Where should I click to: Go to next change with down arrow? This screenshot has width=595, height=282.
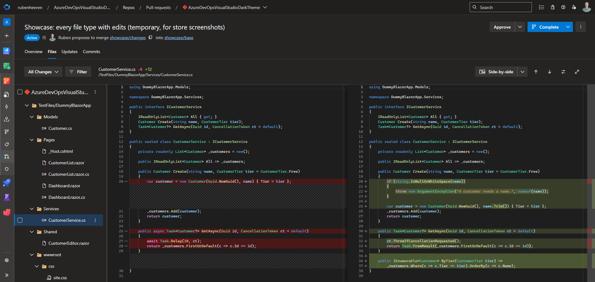(550, 72)
